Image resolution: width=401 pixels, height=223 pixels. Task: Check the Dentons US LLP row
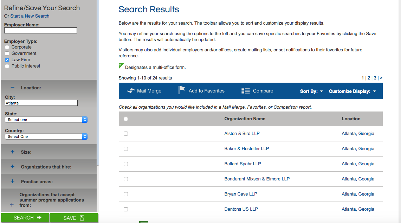click(x=126, y=209)
